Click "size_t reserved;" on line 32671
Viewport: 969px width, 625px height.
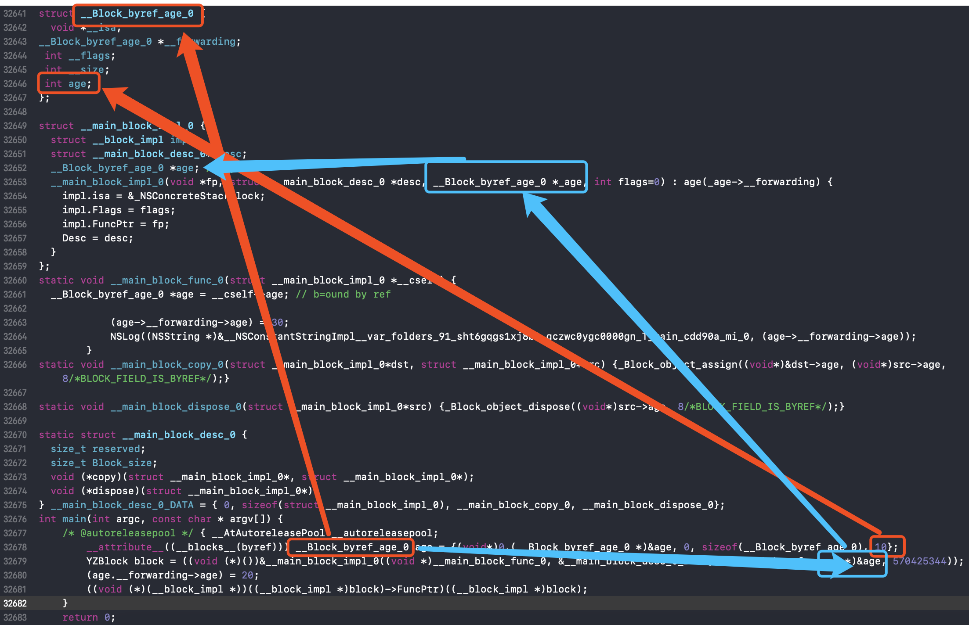98,449
